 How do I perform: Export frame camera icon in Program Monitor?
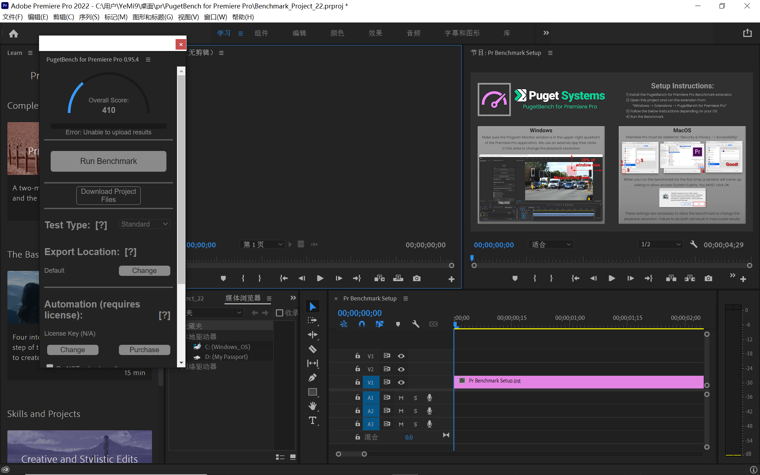708,278
